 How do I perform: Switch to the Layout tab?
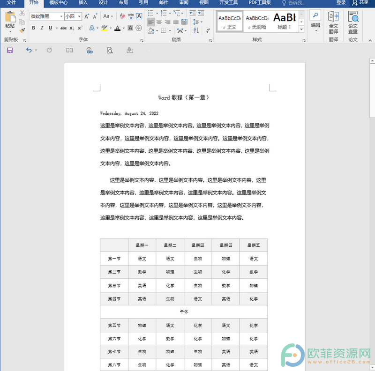click(123, 3)
